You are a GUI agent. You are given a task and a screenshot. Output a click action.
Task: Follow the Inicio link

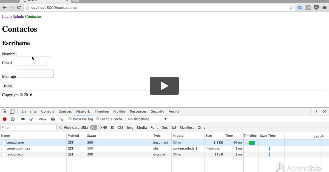pos(7,17)
